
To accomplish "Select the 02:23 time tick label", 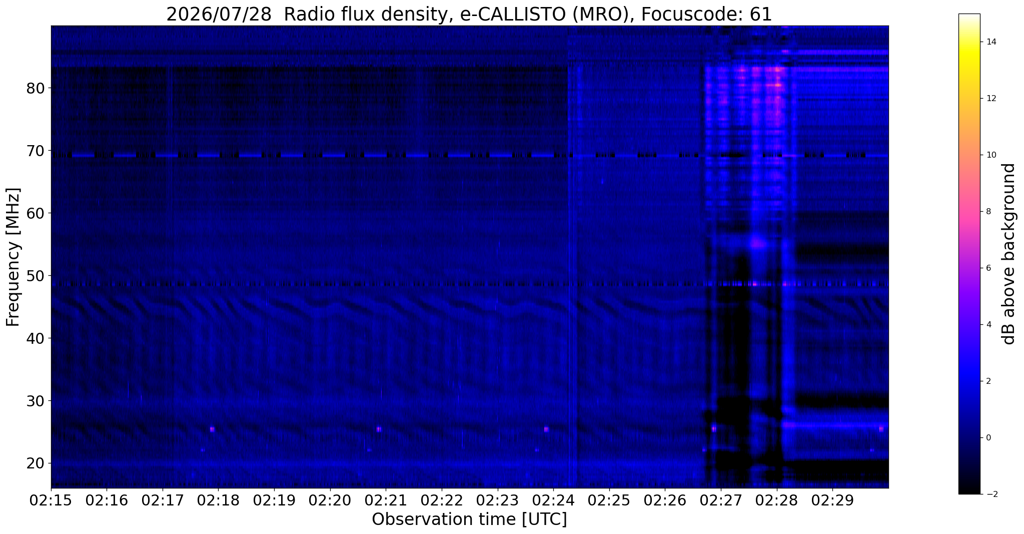I will (497, 500).
